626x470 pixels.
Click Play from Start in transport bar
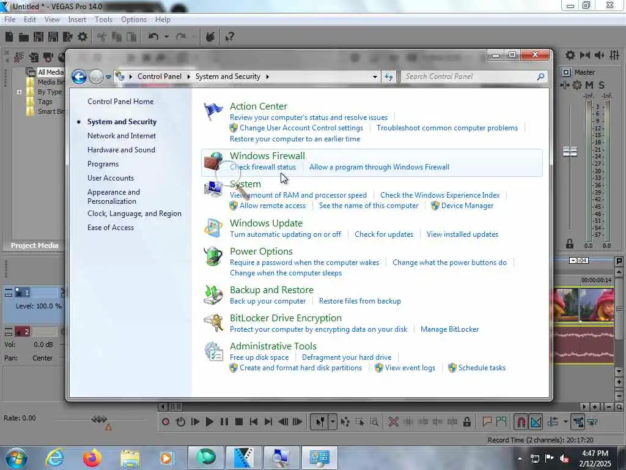[195, 422]
